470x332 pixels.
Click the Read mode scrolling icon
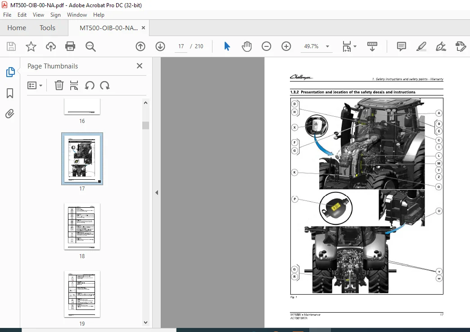(x=372, y=46)
